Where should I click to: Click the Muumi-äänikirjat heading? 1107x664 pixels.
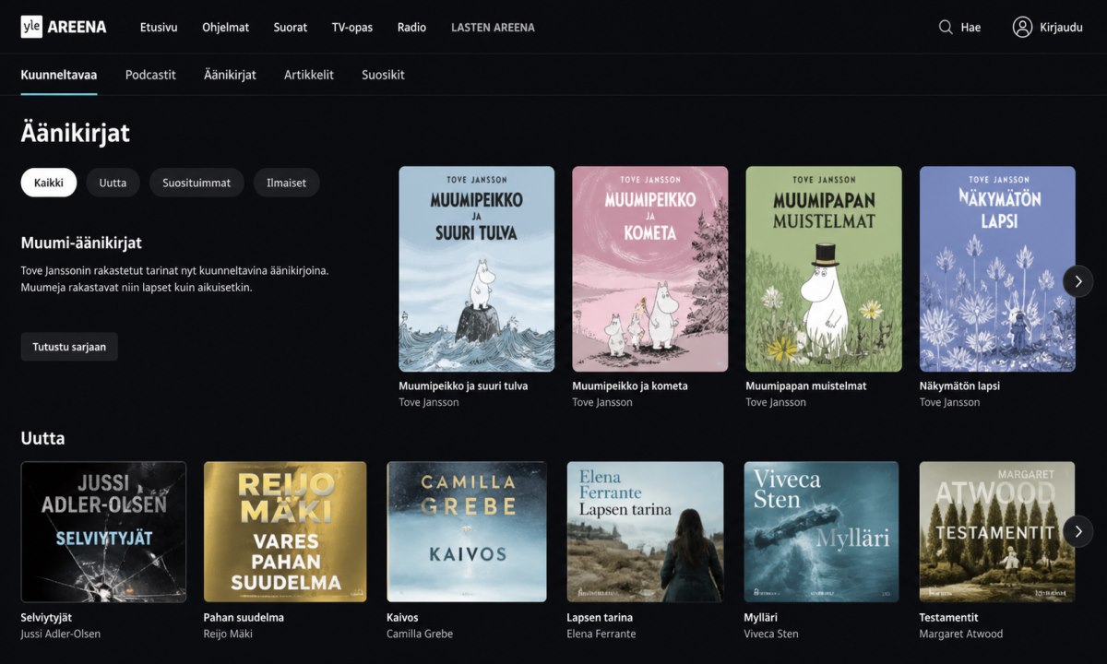(81, 243)
